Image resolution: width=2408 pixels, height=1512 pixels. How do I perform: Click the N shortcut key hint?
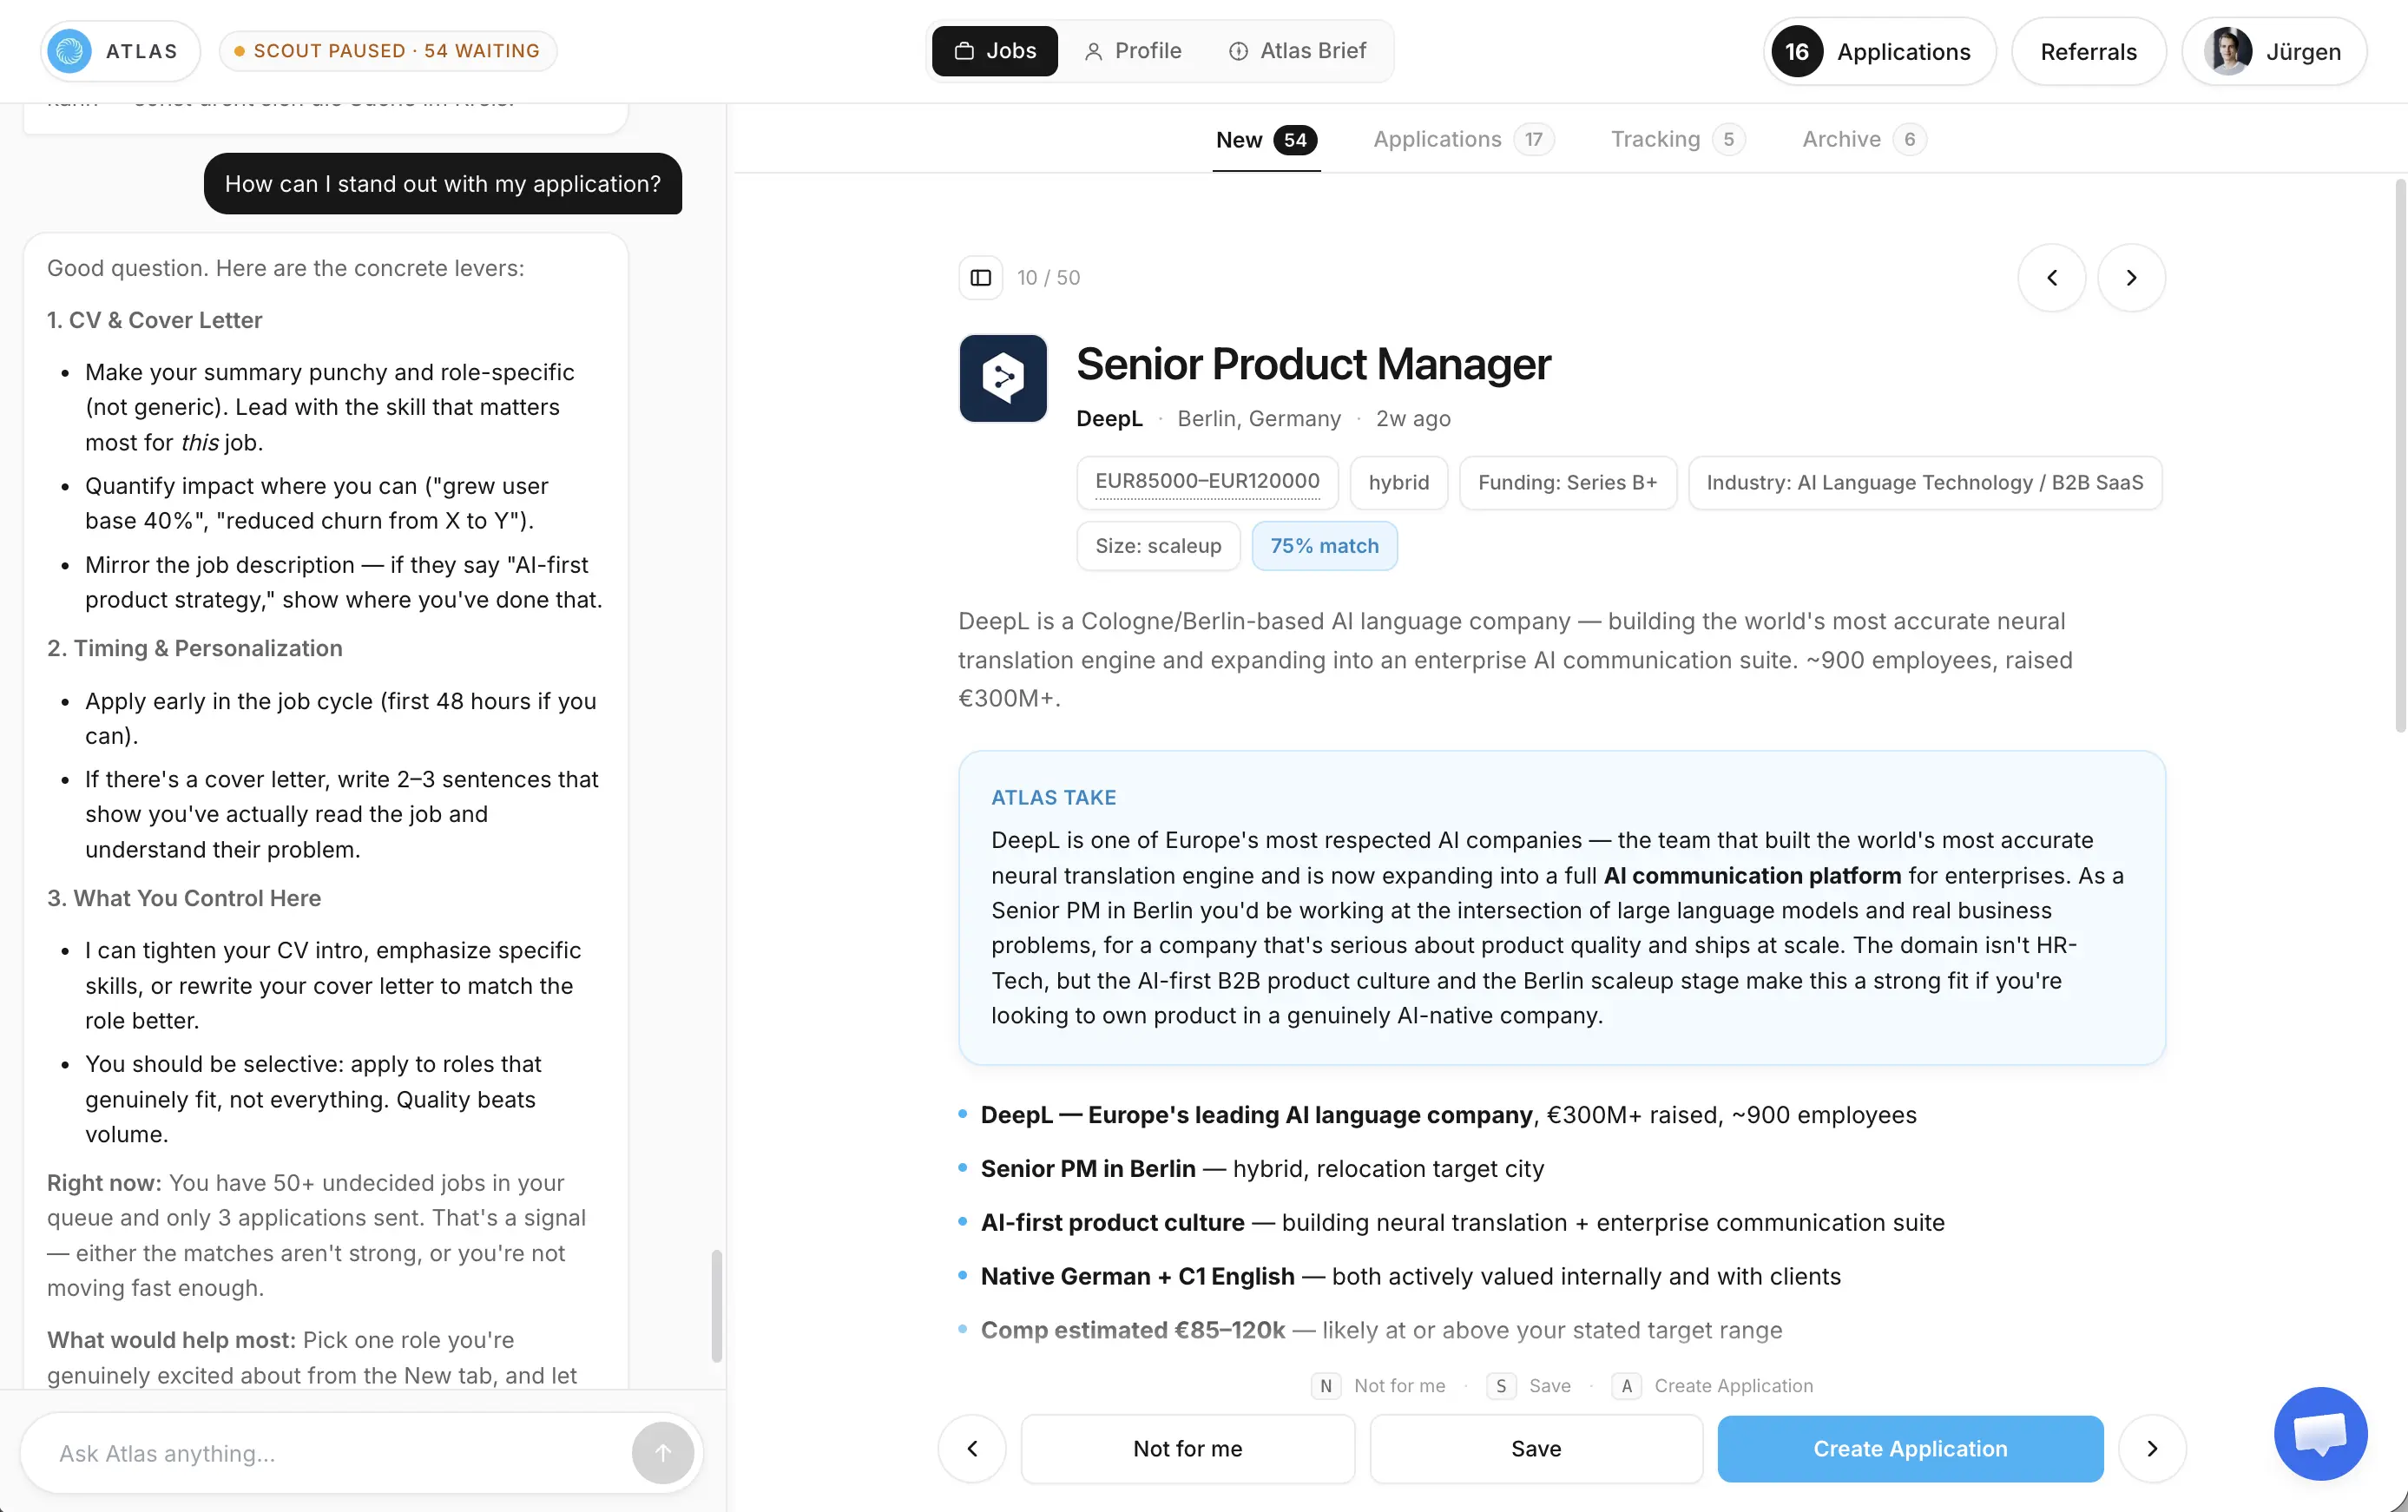1325,1386
